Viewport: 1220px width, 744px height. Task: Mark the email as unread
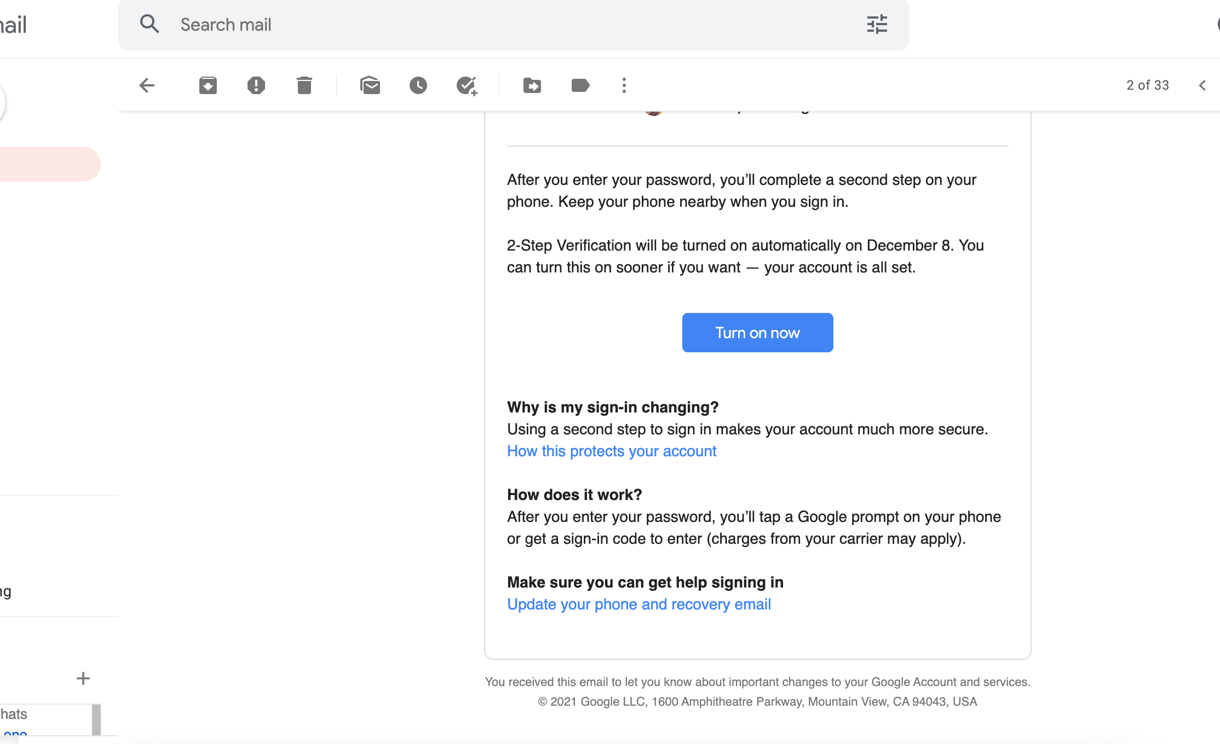click(370, 85)
